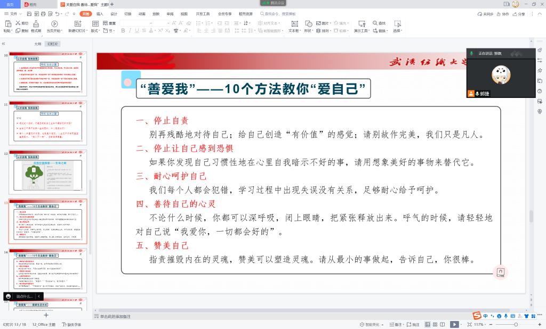Open the Layout (版式) dropdown
The width and height of the screenshot is (546, 329).
coord(95,31)
